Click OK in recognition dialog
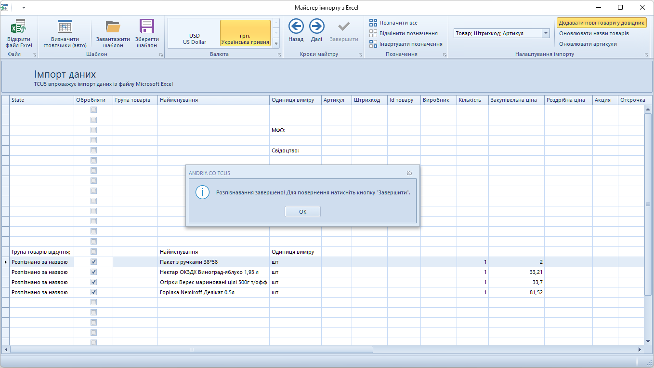The width and height of the screenshot is (654, 368). tap(302, 212)
